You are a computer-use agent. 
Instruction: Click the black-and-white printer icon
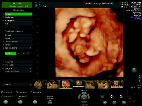click(x=112, y=96)
